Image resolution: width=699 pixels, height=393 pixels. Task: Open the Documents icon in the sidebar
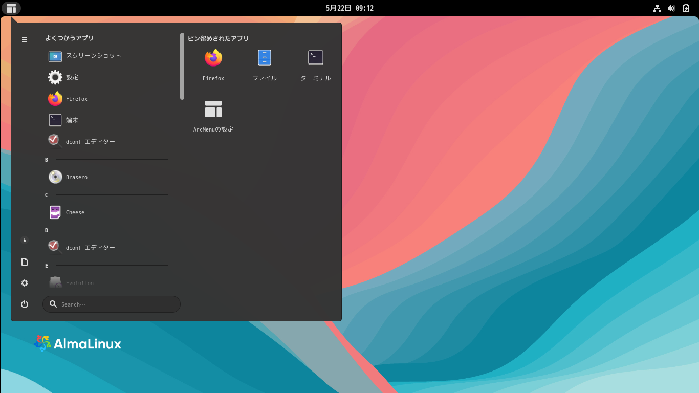tap(24, 261)
